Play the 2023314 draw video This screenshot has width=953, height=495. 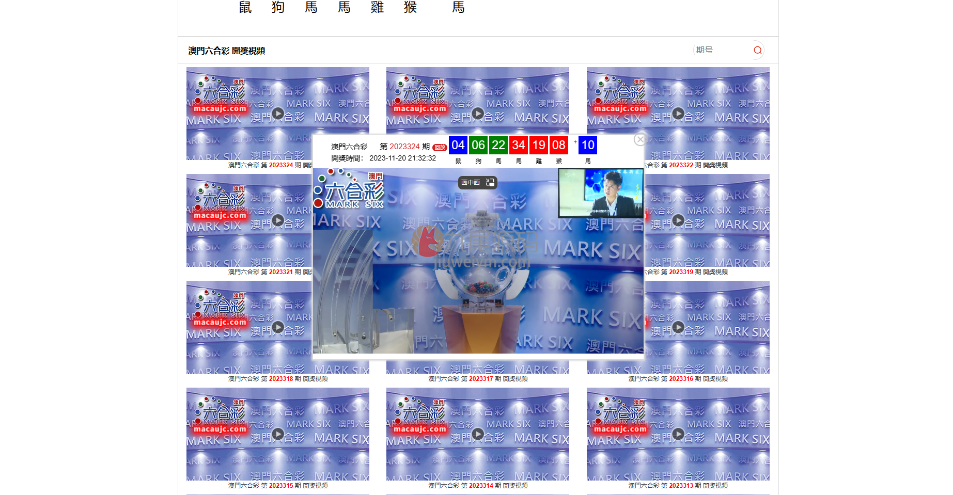click(478, 434)
